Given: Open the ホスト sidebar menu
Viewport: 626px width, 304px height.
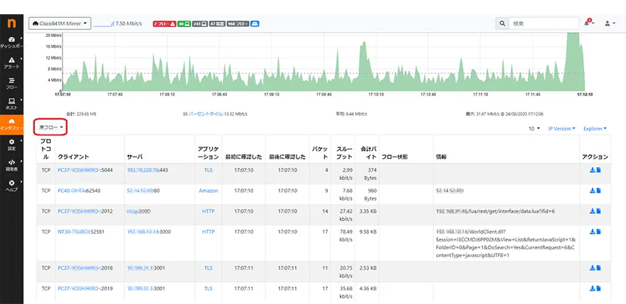Looking at the screenshot, I should pos(11,104).
